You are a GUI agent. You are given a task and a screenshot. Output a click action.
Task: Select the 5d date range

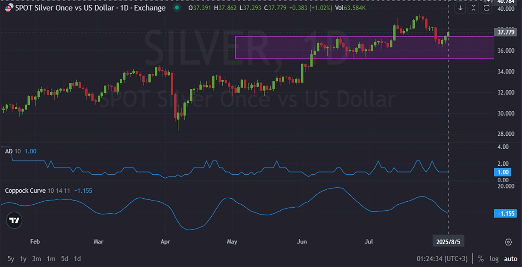(64, 258)
